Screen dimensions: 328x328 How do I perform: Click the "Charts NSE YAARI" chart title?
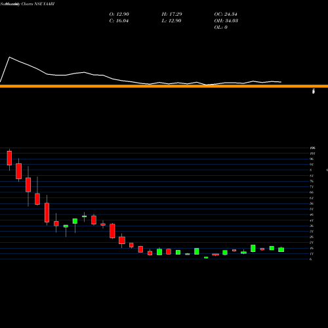point(38,4)
